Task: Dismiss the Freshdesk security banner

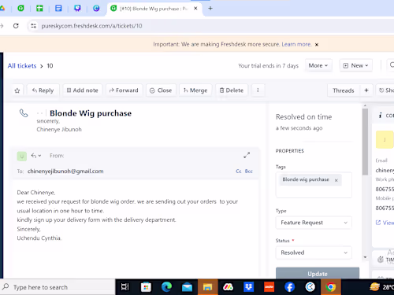Action: click(x=317, y=45)
